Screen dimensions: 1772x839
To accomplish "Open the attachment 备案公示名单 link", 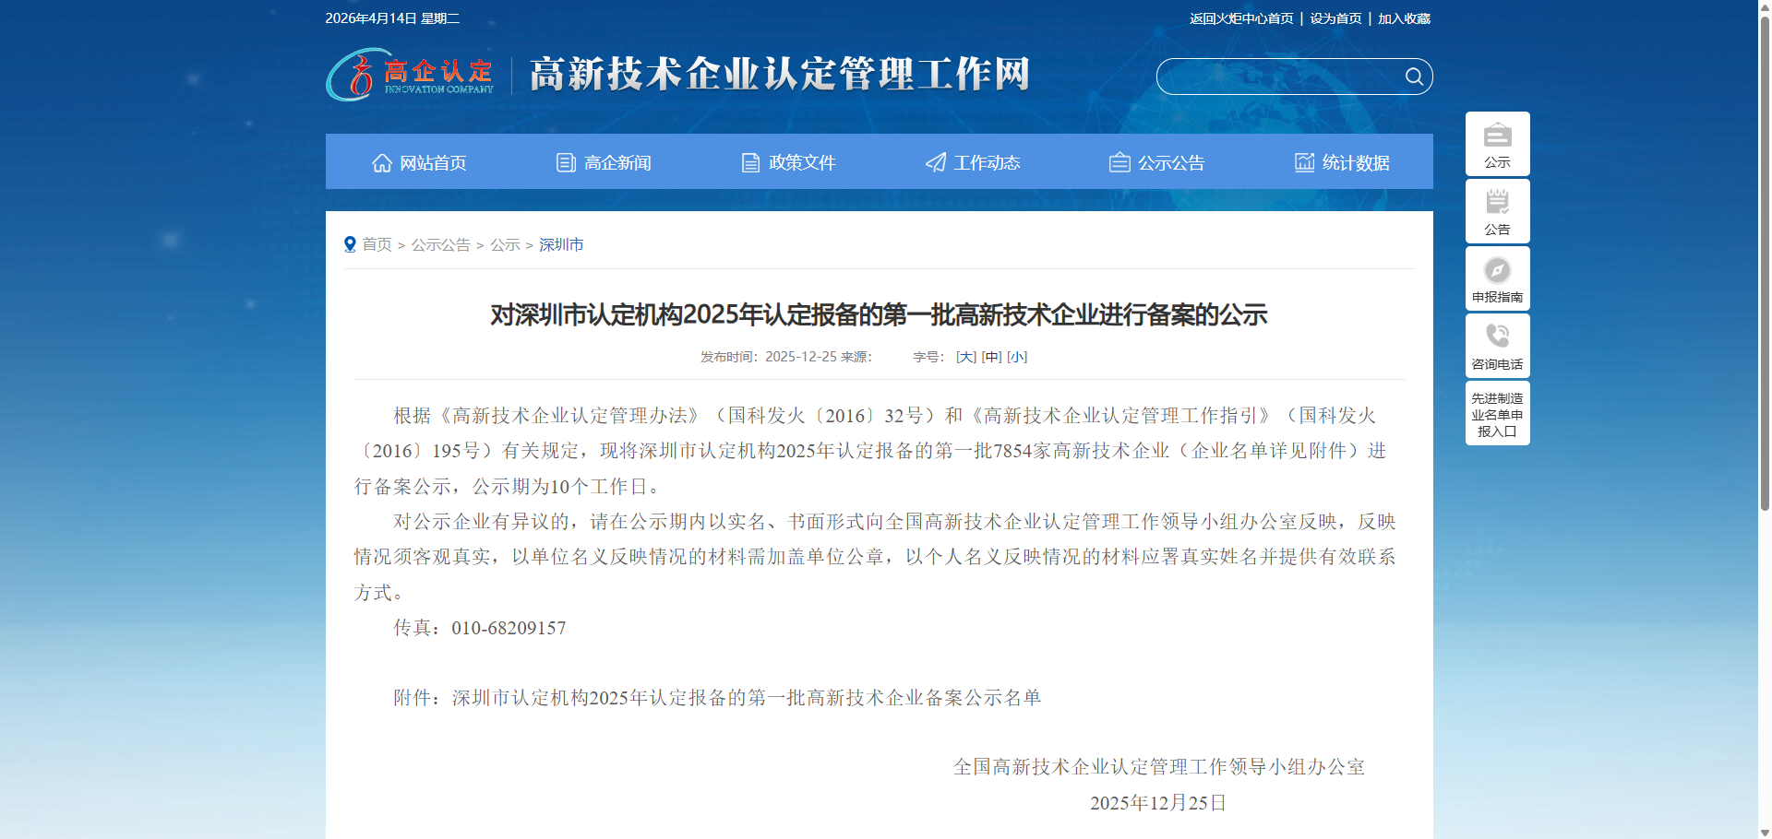I will [x=746, y=698].
